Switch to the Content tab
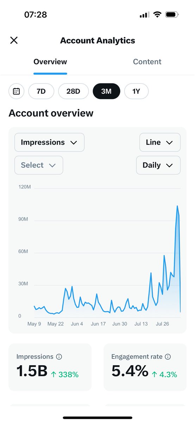195x423 pixels. tap(147, 62)
